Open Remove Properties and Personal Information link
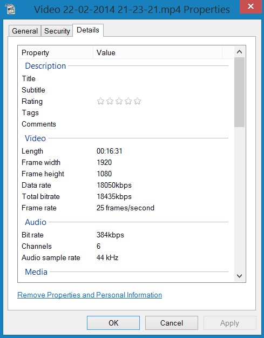The height and width of the screenshot is (338, 264). [x=90, y=295]
